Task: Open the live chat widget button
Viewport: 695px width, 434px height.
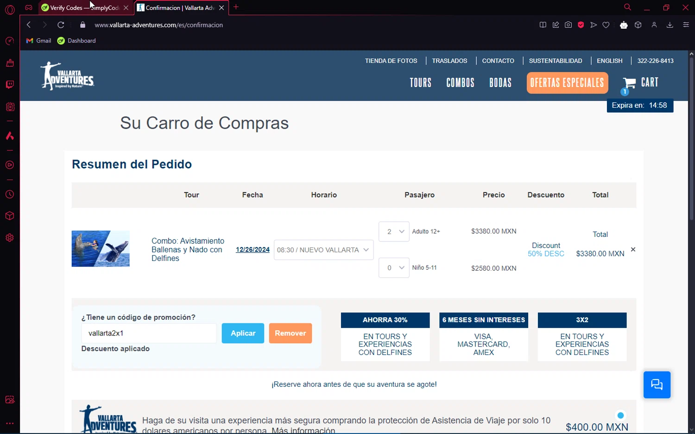Action: tap(657, 385)
